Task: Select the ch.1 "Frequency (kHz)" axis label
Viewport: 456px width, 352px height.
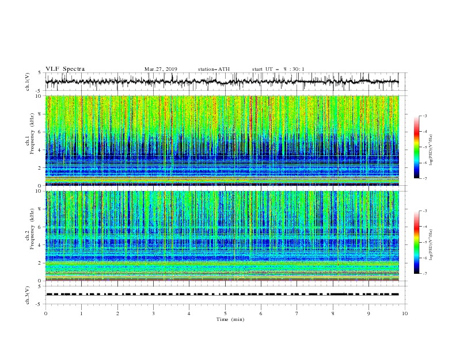Action: pos(32,133)
